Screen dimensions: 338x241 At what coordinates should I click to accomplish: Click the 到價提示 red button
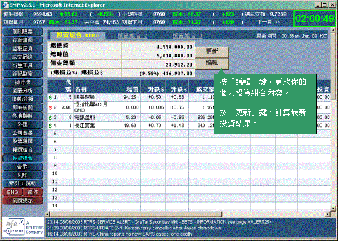click(23, 201)
